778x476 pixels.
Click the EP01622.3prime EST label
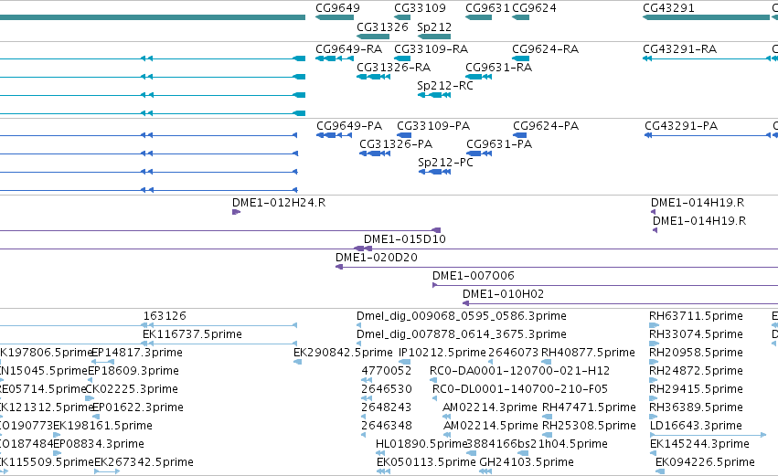(138, 407)
